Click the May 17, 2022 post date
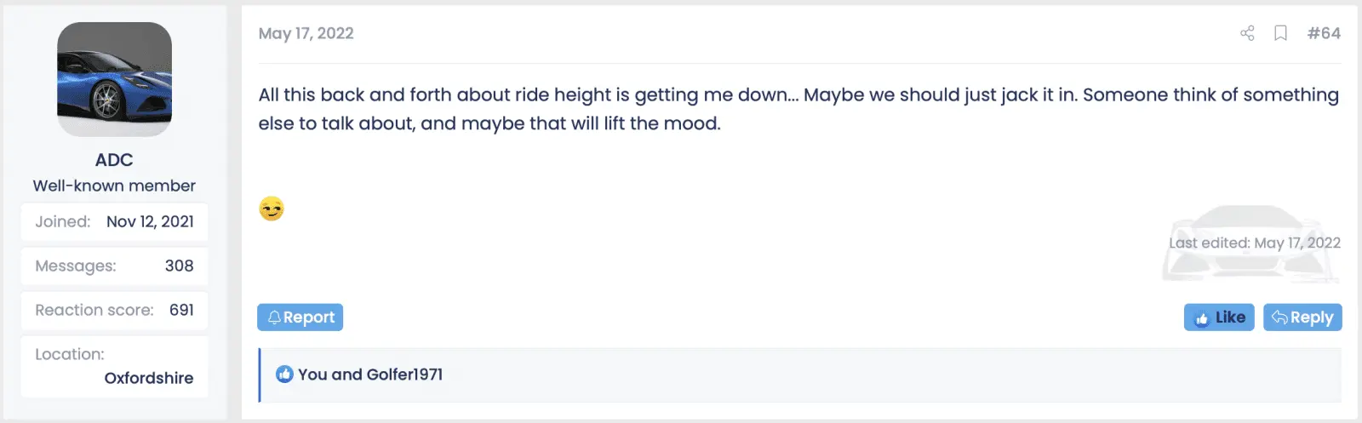This screenshot has width=1362, height=423. pyautogui.click(x=306, y=33)
